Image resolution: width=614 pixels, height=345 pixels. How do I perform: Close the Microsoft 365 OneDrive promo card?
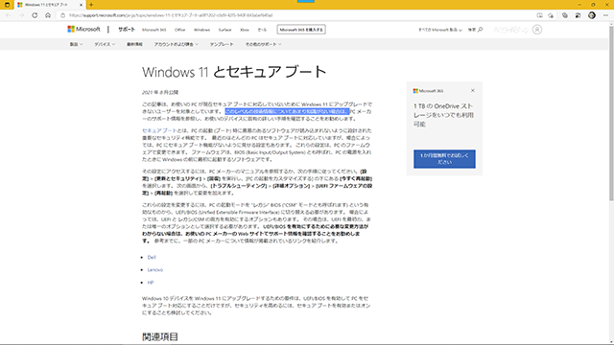click(x=473, y=90)
